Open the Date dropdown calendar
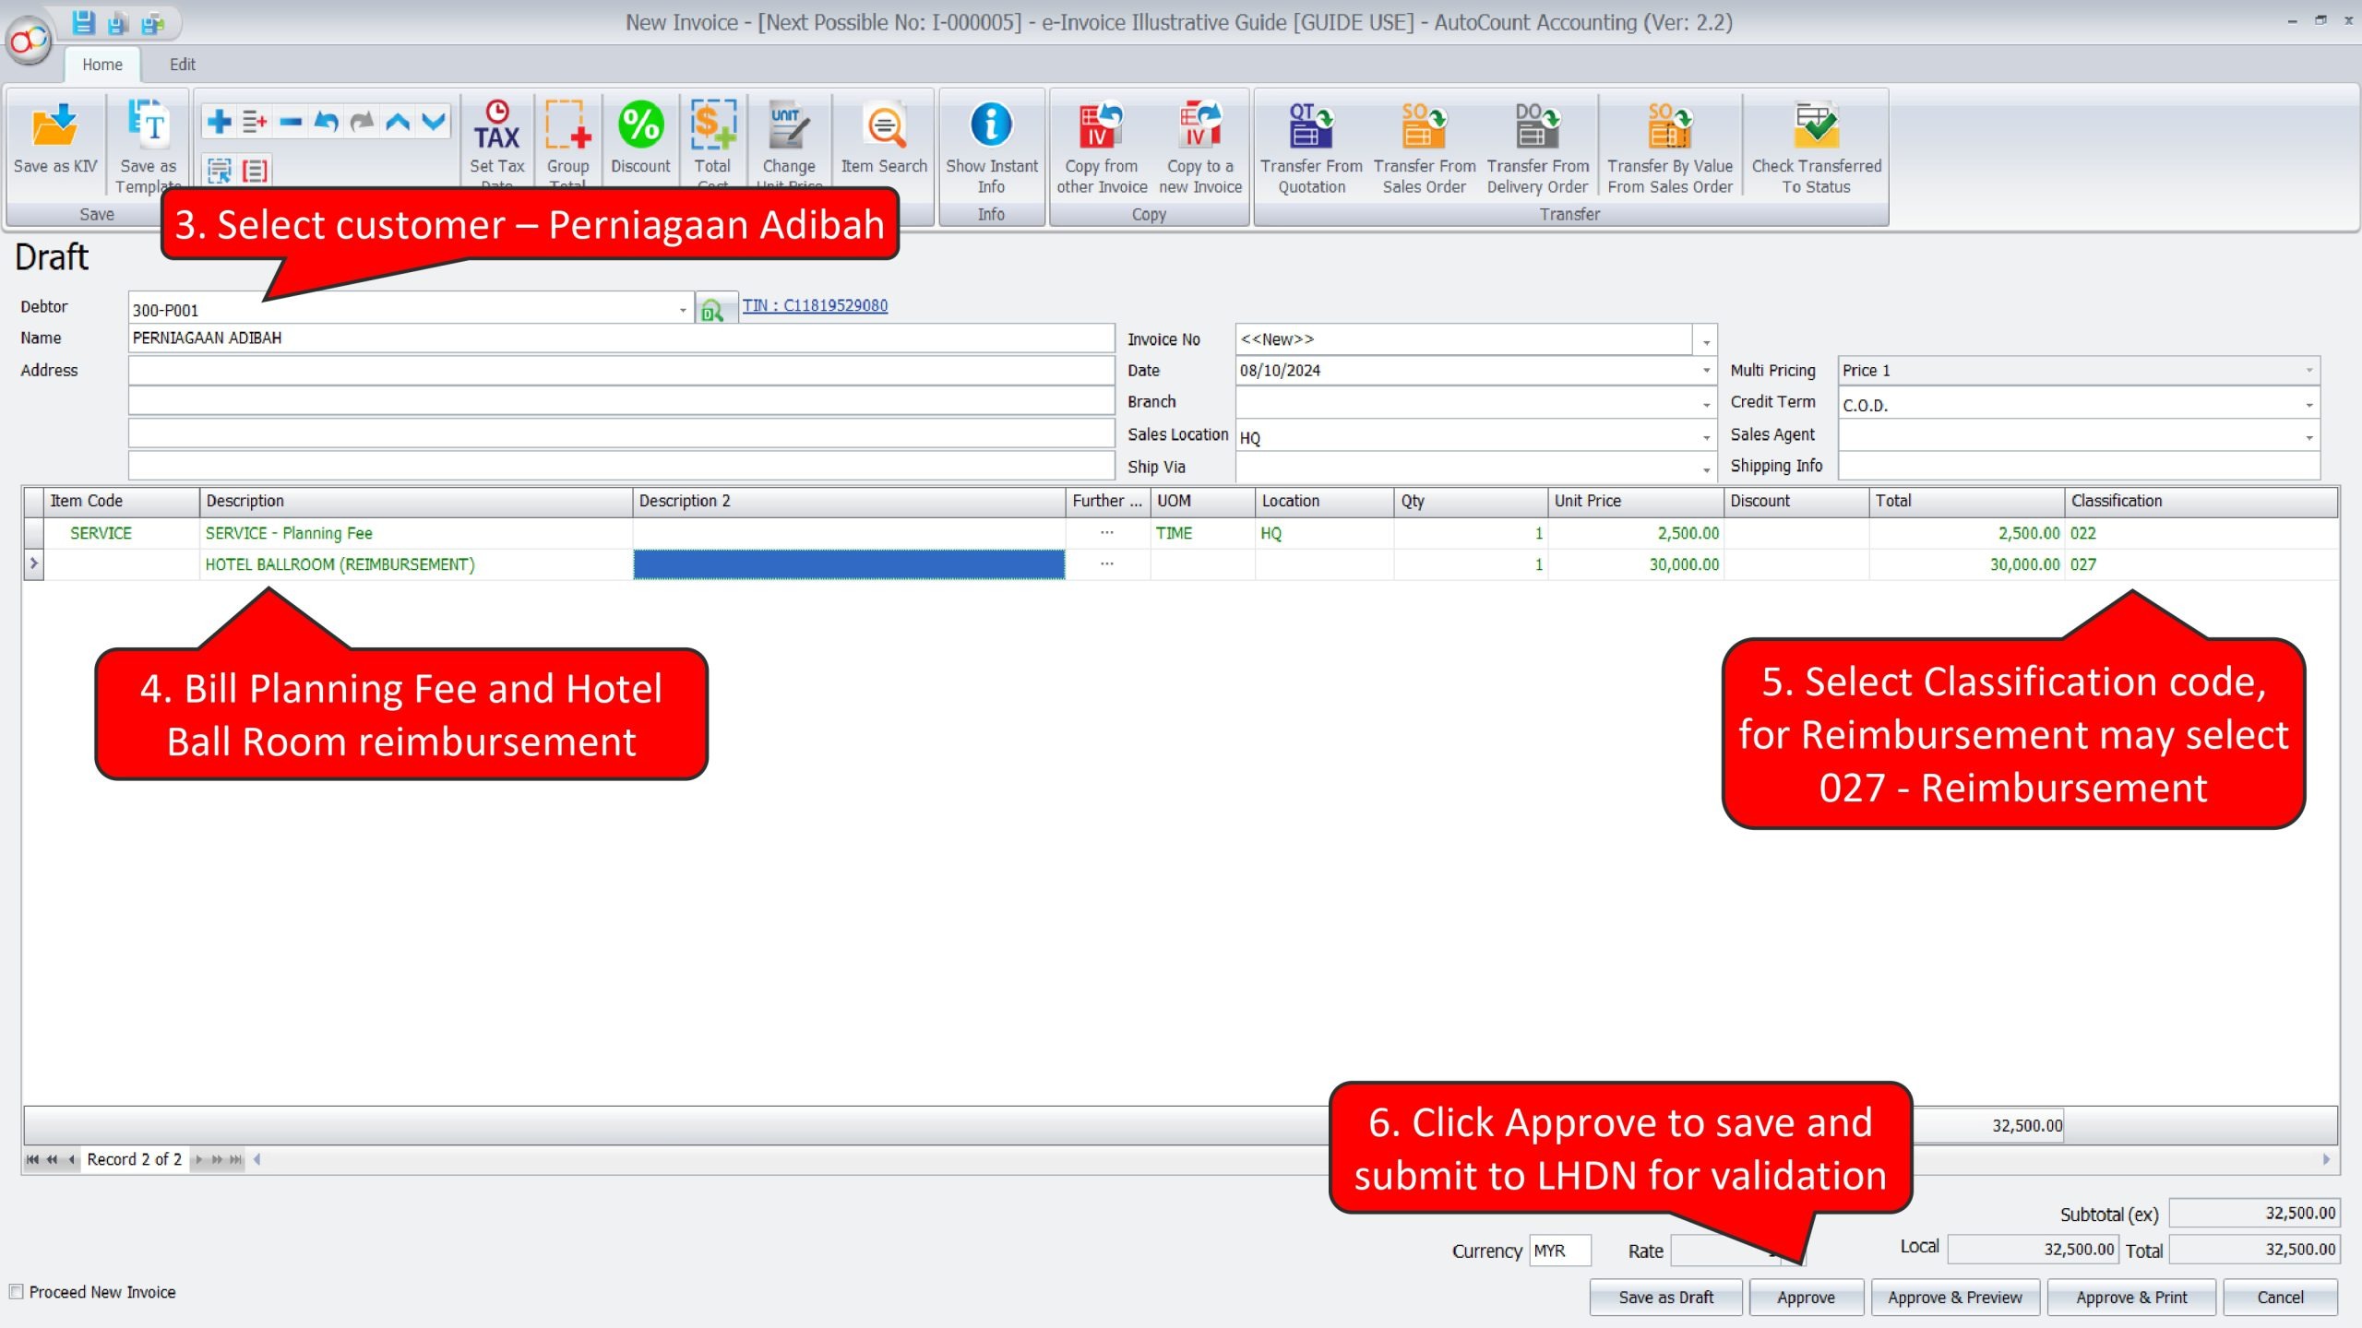The width and height of the screenshot is (2362, 1328). click(1706, 371)
